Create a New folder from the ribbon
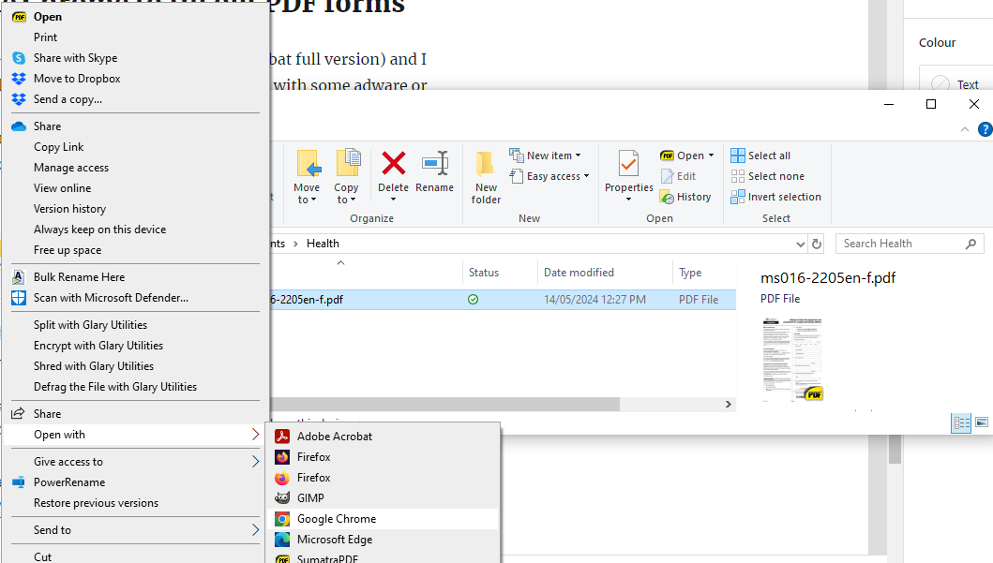The width and height of the screenshot is (993, 563). 486,177
